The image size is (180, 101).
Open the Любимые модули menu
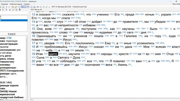click(x=16, y=4)
